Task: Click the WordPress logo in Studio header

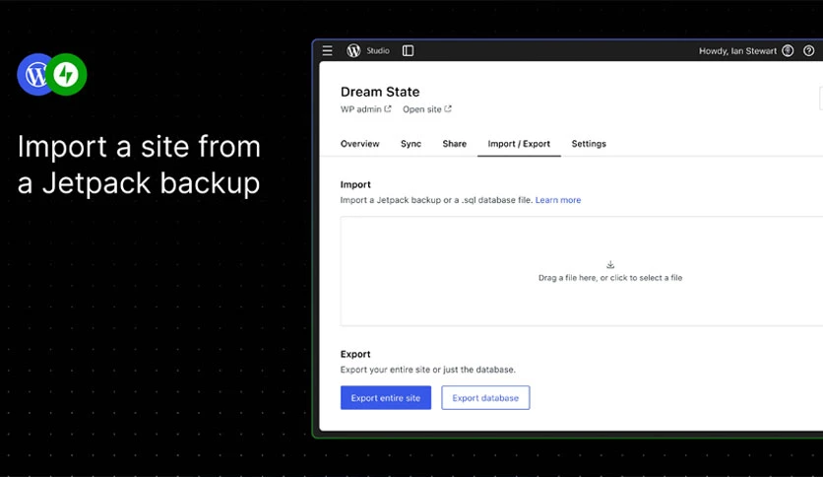Action: pos(353,50)
